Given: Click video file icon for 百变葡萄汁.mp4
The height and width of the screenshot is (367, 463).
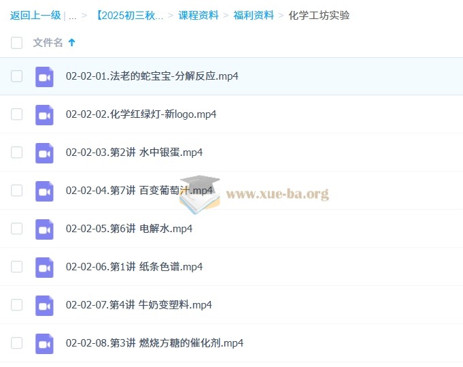Looking at the screenshot, I should click(44, 191).
